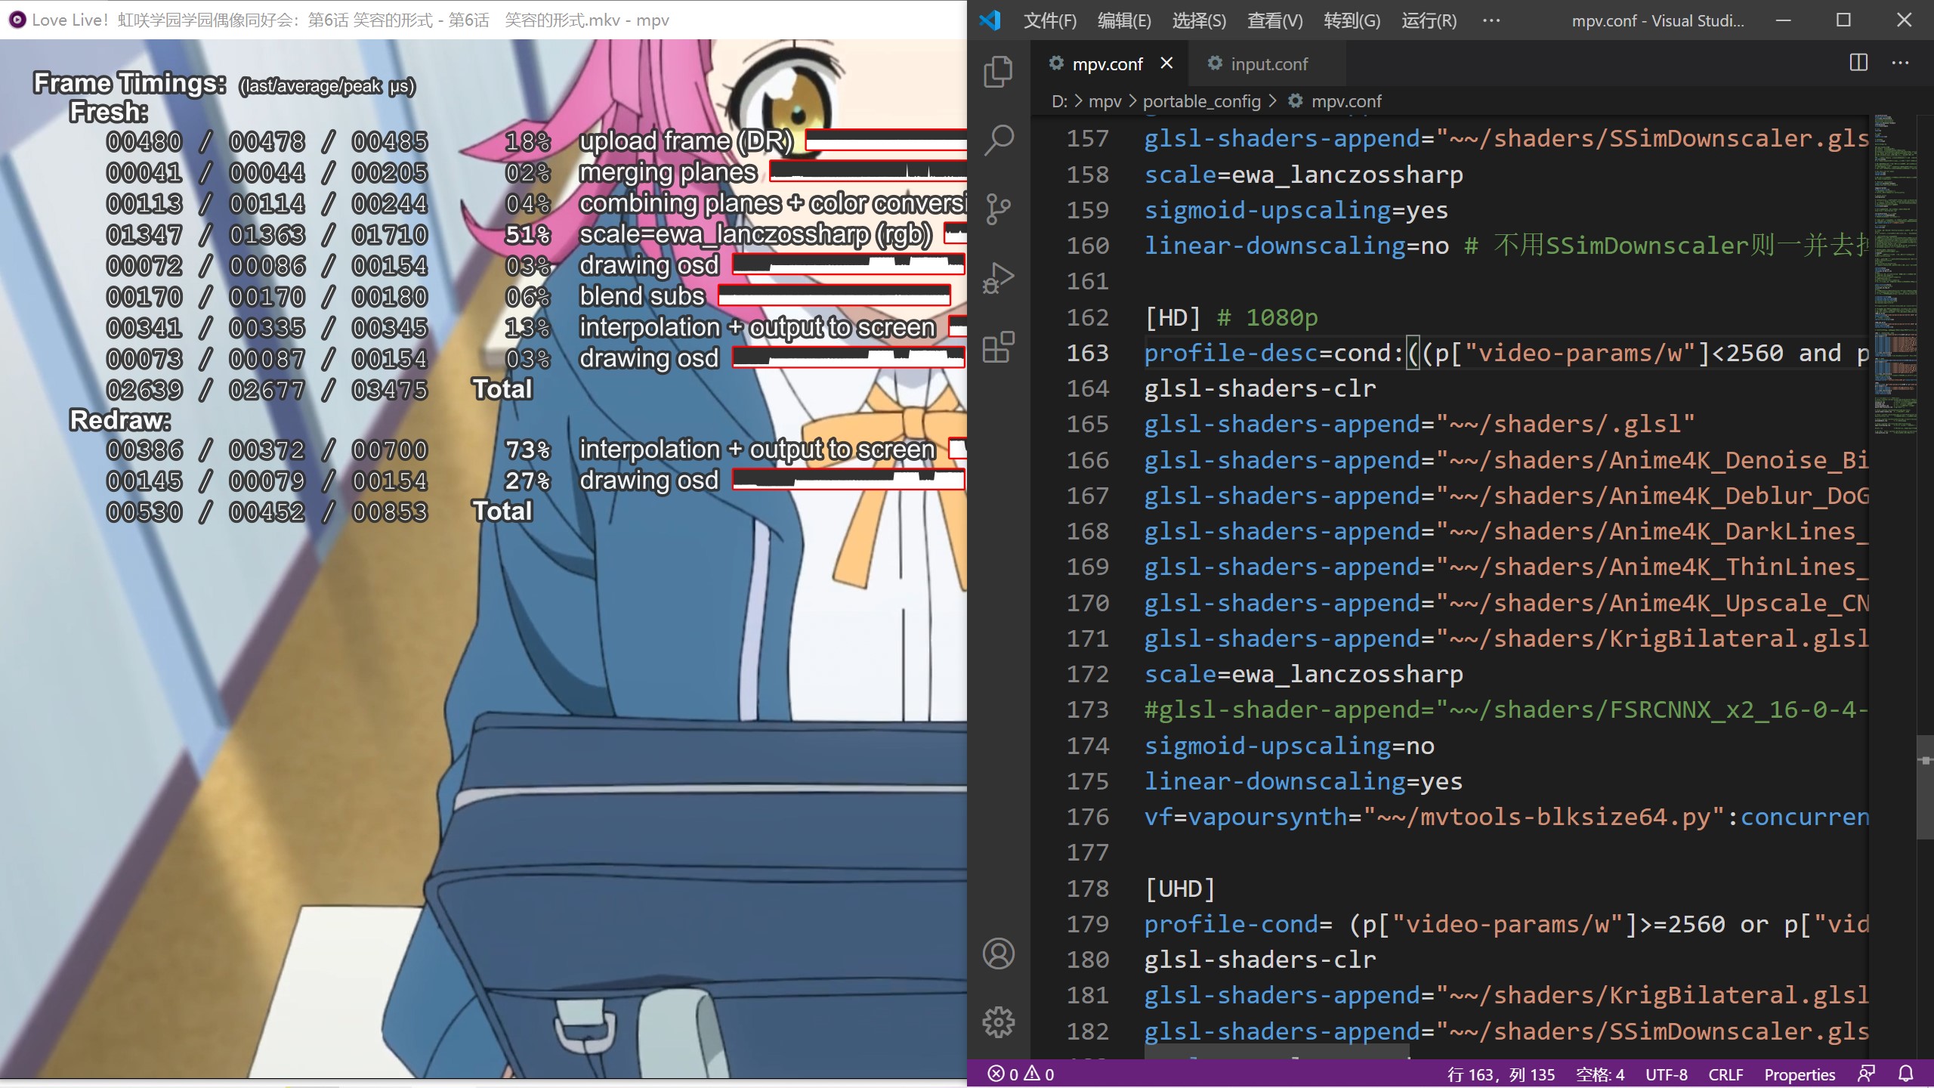Open the Run and Debug view
This screenshot has width=1934, height=1088.
click(998, 277)
